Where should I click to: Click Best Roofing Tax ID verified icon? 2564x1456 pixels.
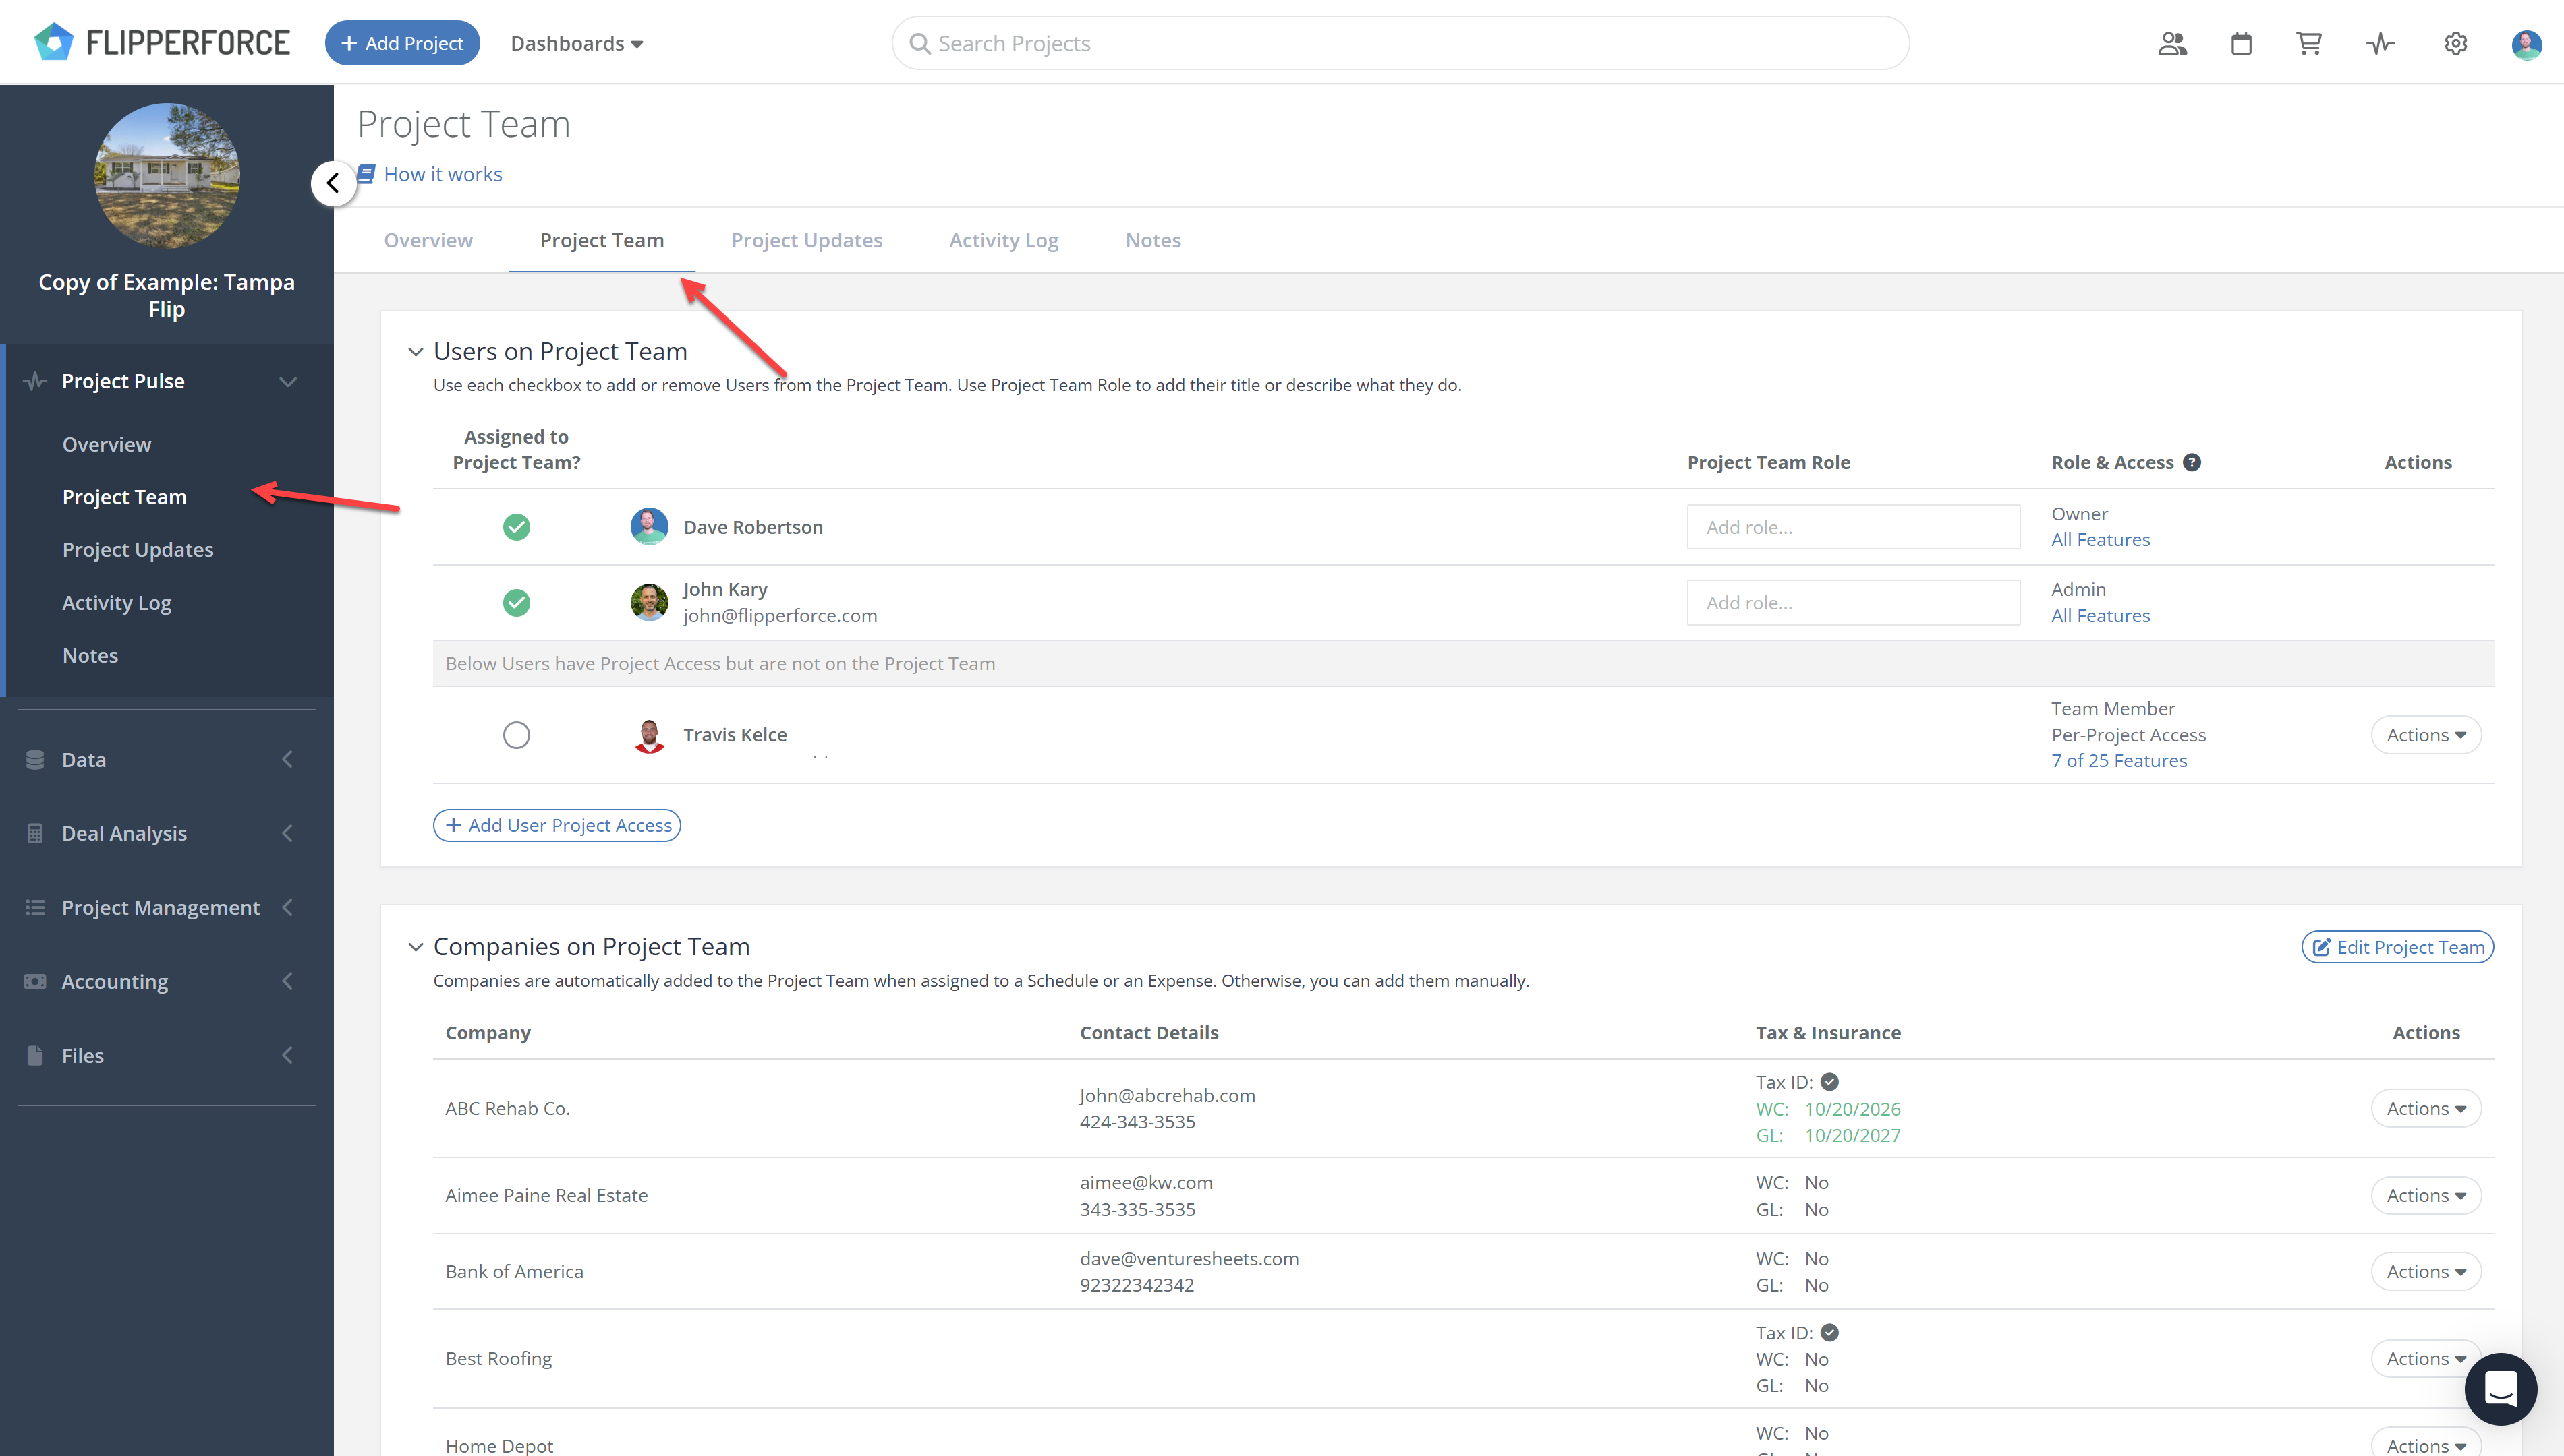pos(1829,1332)
